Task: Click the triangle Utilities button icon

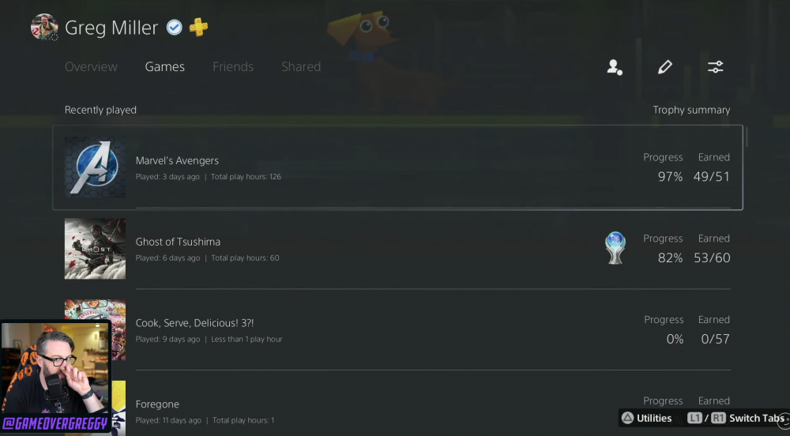Action: point(627,418)
